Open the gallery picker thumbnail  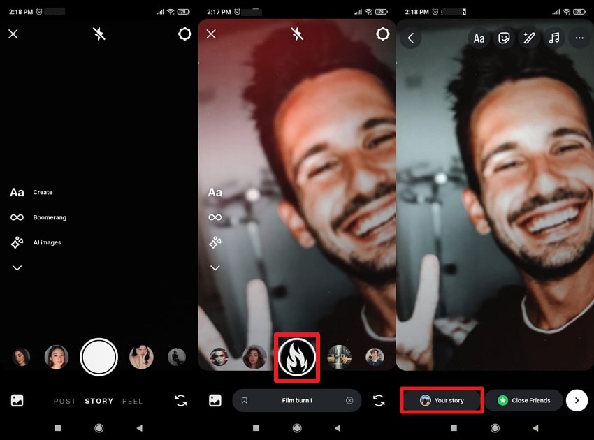(17, 400)
